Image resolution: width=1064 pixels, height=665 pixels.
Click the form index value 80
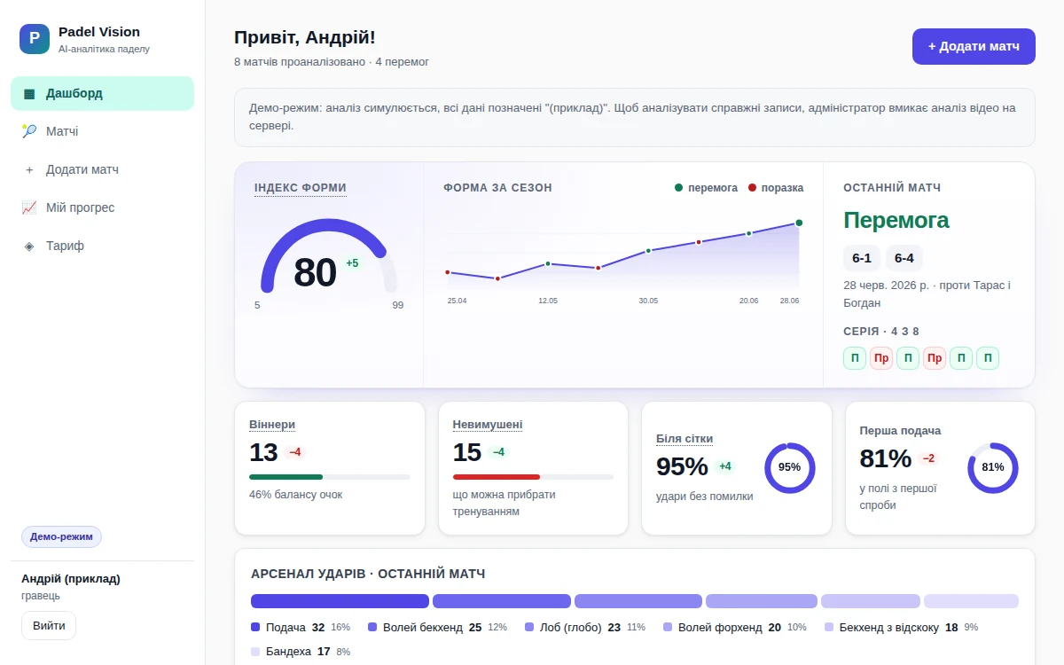(315, 272)
